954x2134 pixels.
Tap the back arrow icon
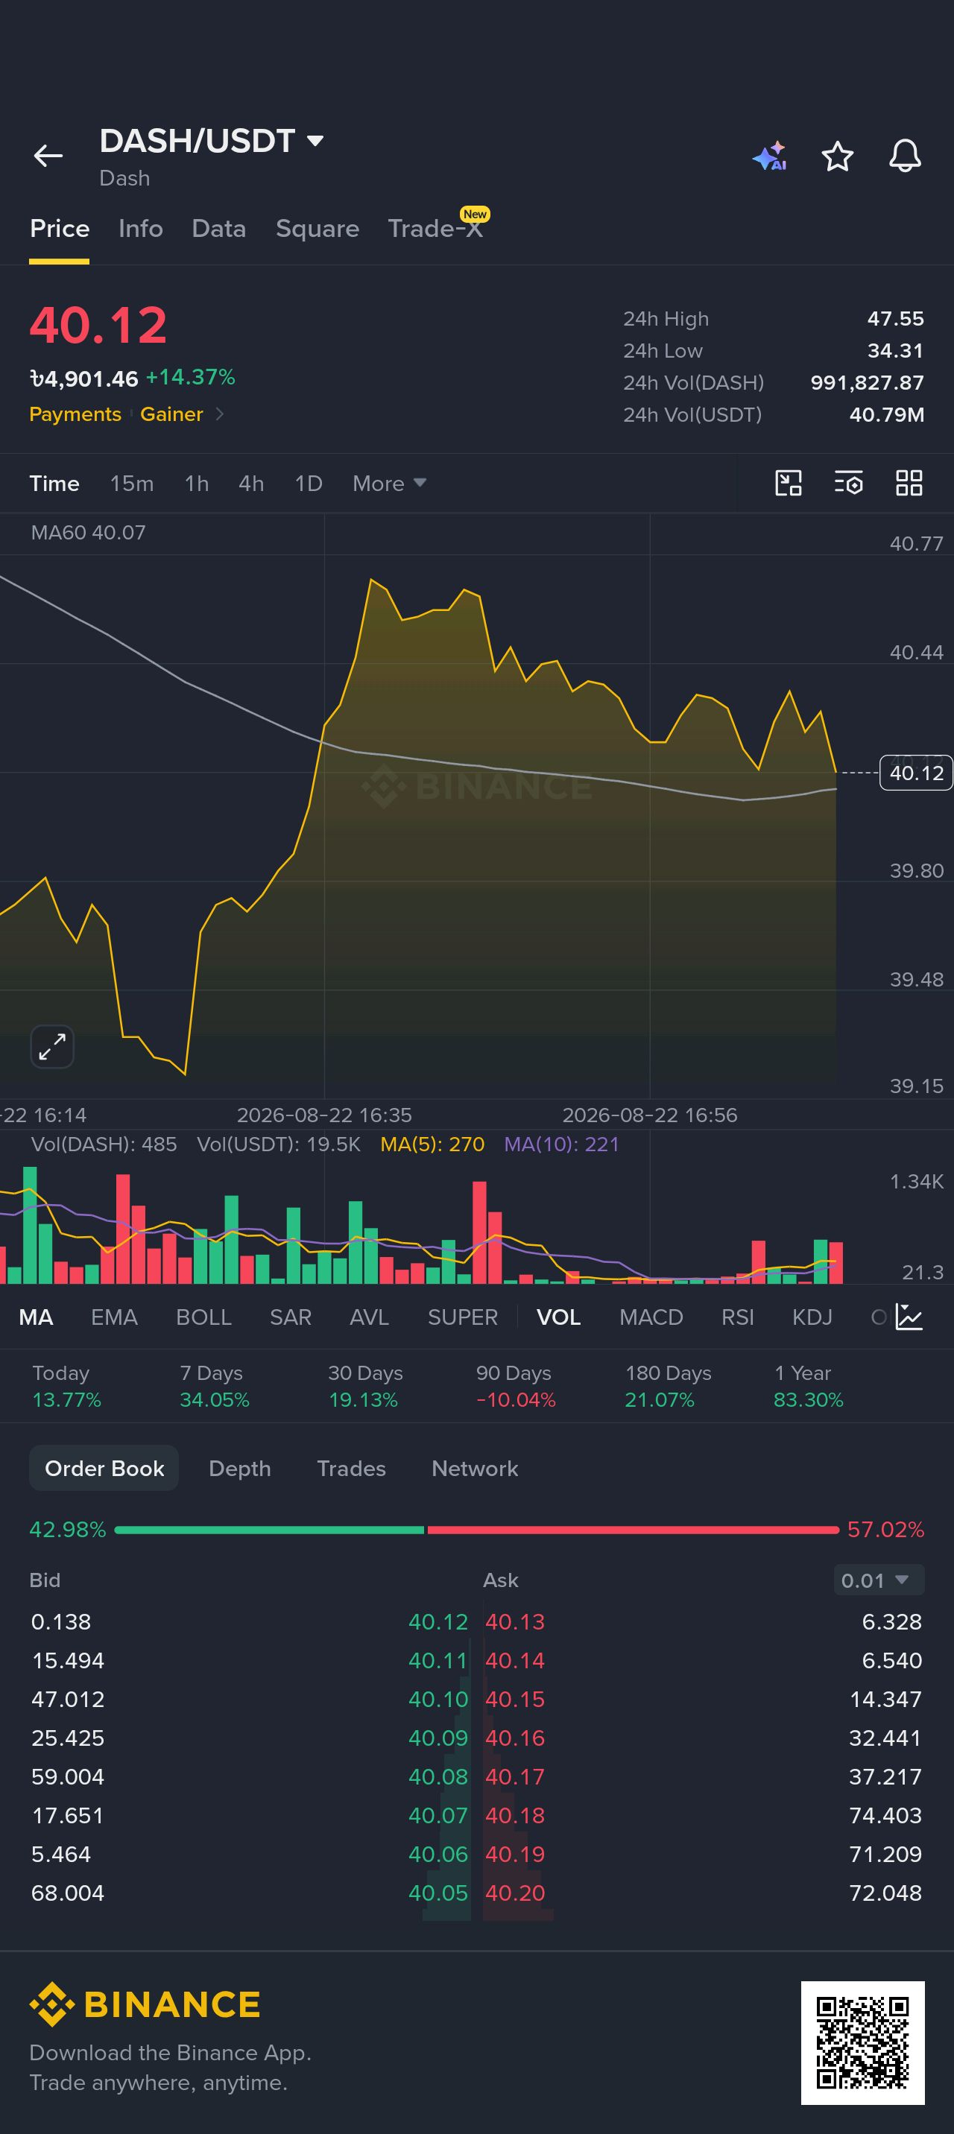48,156
